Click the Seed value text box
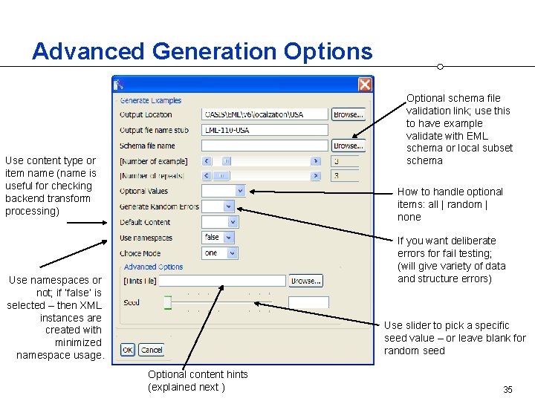Viewport: 535px width, 401px height. (309, 302)
